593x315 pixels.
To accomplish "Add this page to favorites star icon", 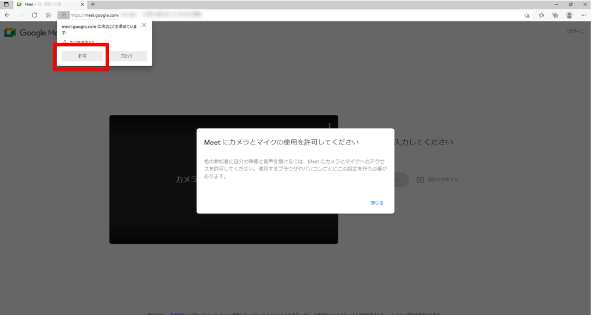I will point(527,15).
